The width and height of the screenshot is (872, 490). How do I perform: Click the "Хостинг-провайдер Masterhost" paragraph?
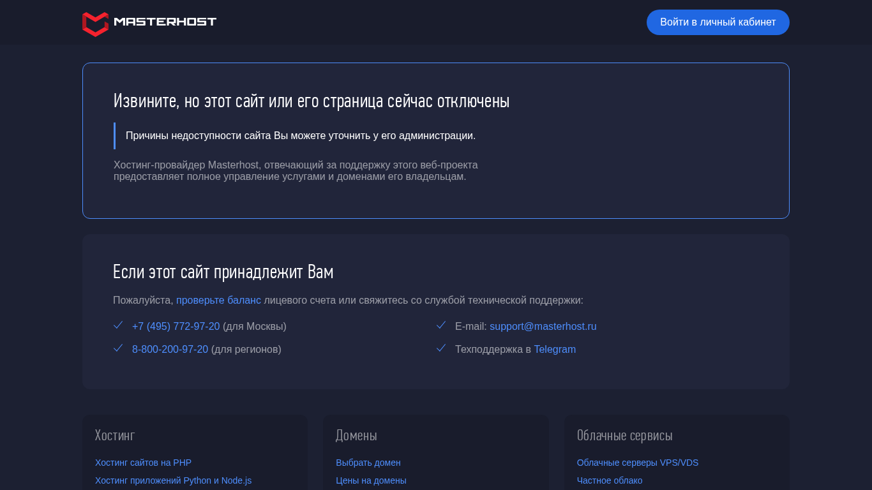pos(296,171)
